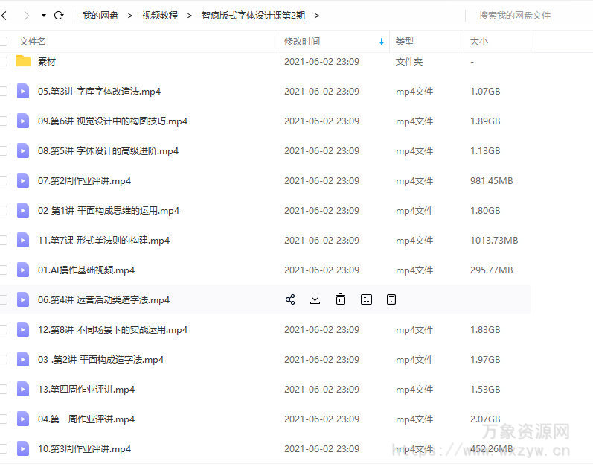Image resolution: width=593 pixels, height=476 pixels.
Task: Refresh the file list
Action: click(59, 16)
